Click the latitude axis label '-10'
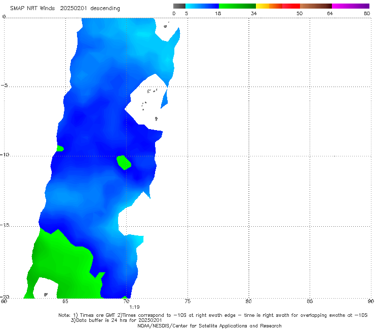Image resolution: width=375 pixels, height=329 pixels. coord(4,154)
